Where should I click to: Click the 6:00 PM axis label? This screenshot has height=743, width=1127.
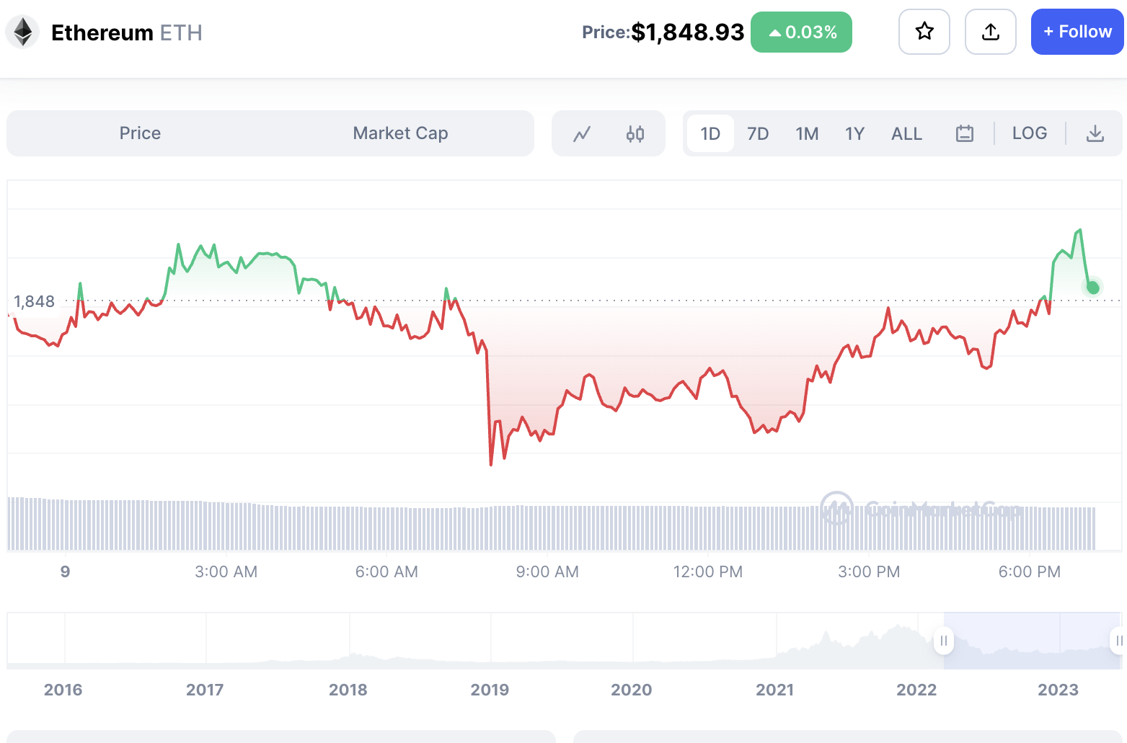(1029, 572)
